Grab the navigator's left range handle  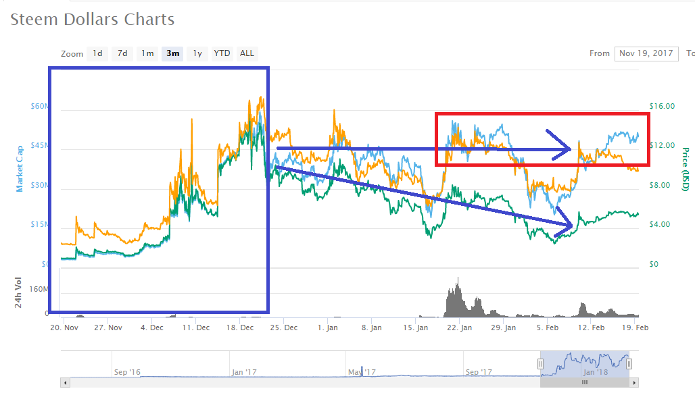click(540, 364)
